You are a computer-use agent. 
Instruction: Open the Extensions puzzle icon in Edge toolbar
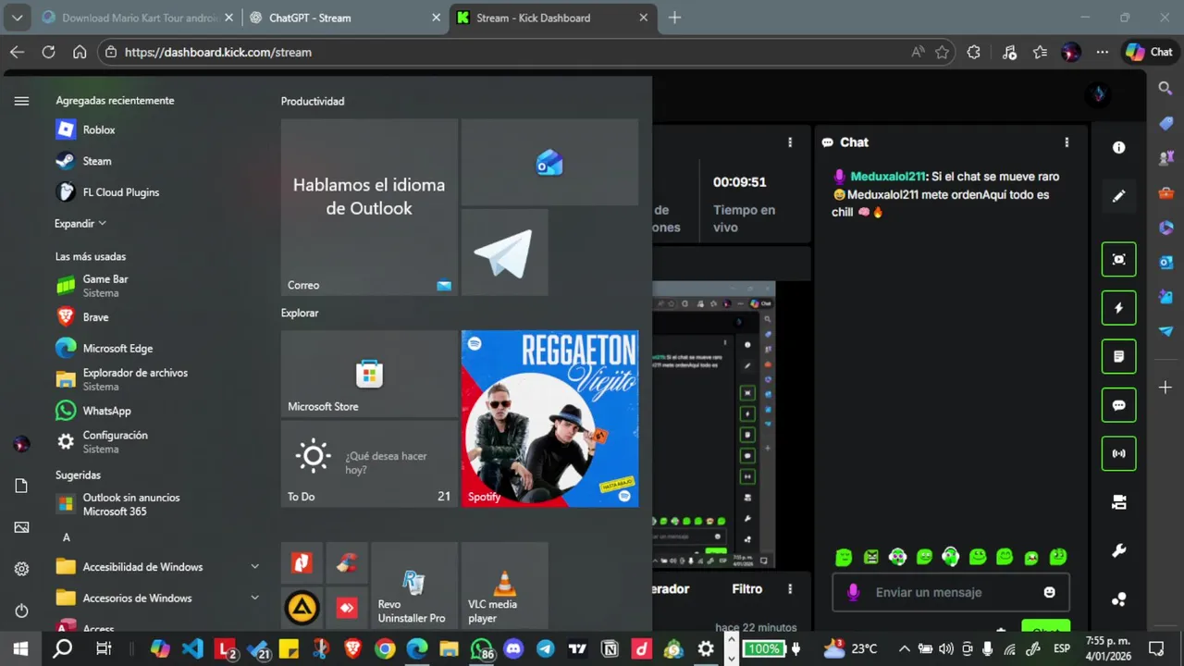coord(973,52)
